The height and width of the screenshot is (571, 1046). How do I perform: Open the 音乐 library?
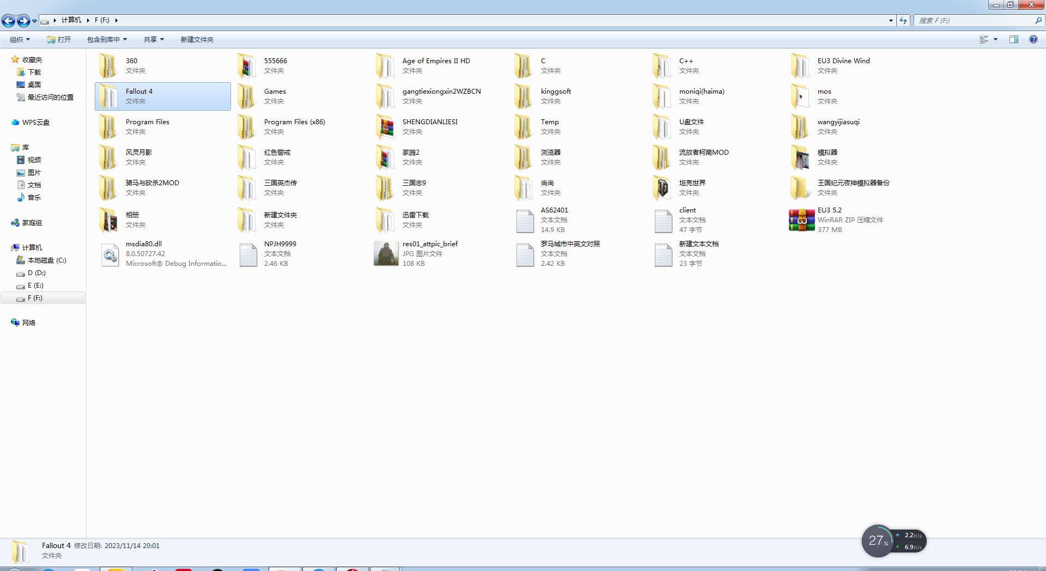[34, 197]
